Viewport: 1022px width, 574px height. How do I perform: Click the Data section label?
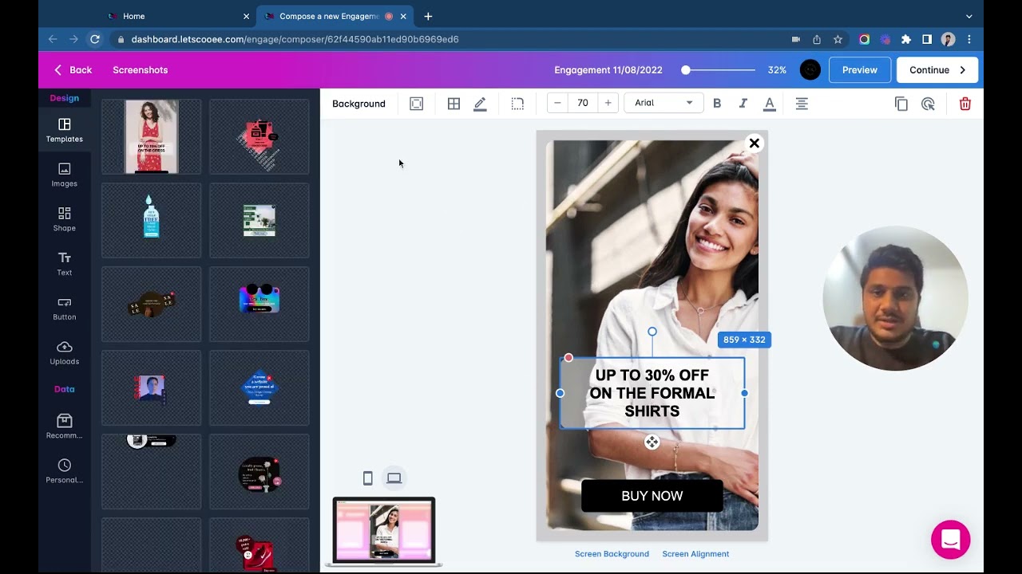pyautogui.click(x=65, y=389)
